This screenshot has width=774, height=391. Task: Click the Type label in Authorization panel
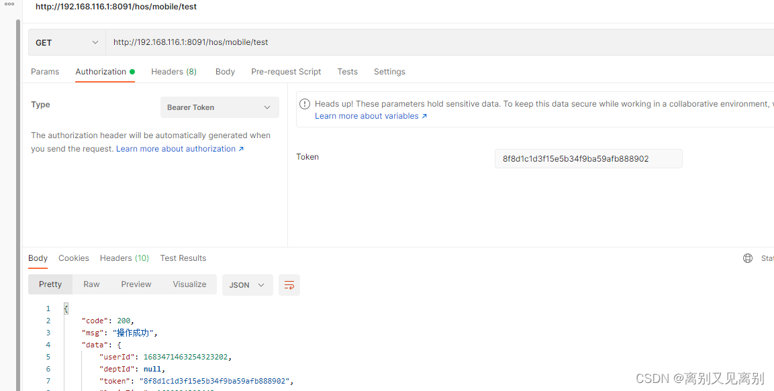click(x=40, y=105)
